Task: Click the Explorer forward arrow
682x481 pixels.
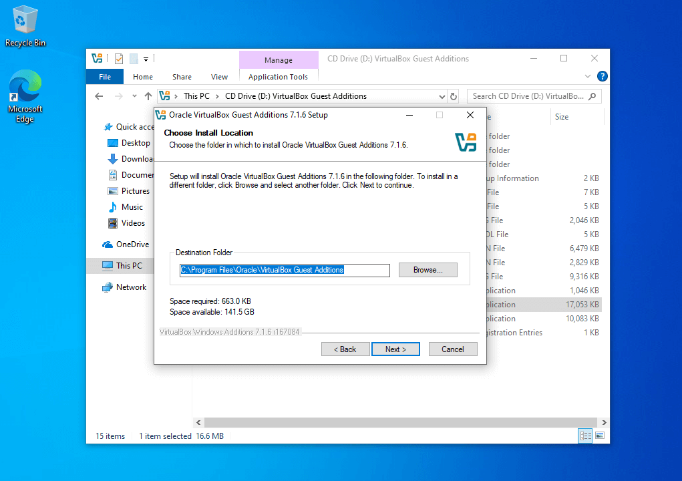Action: coord(118,96)
